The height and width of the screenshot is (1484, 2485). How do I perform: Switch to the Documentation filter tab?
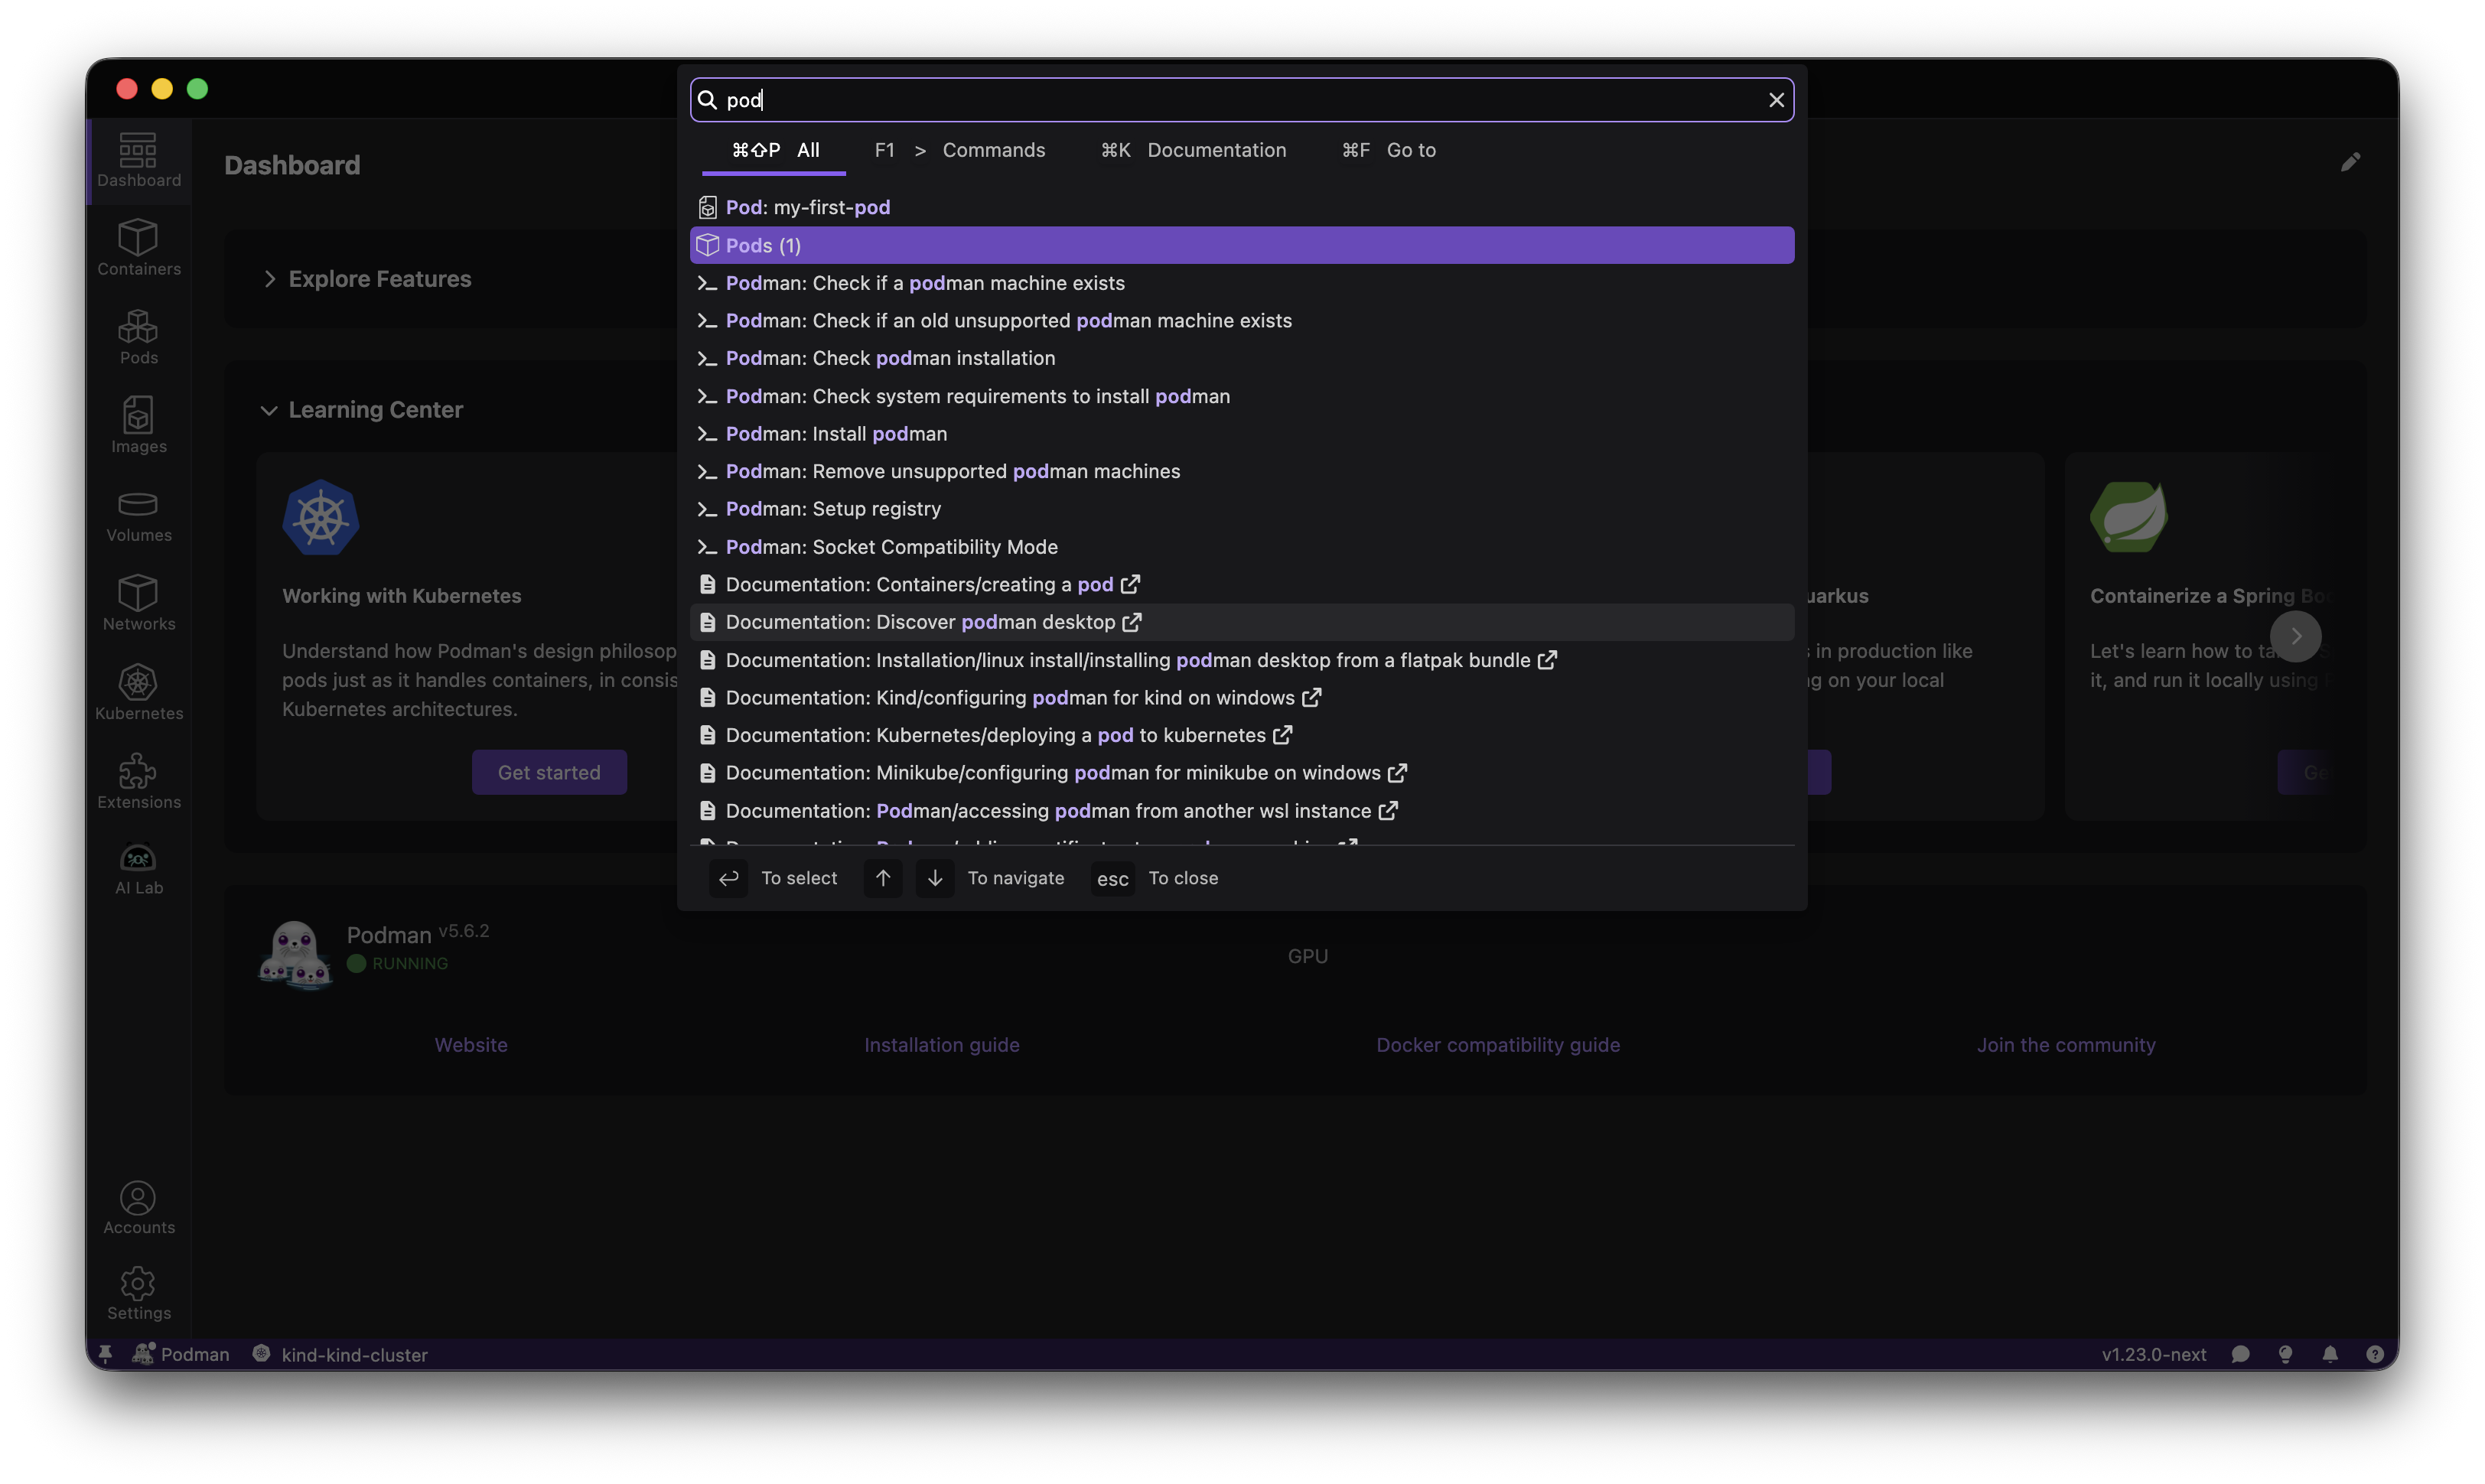(x=1216, y=150)
